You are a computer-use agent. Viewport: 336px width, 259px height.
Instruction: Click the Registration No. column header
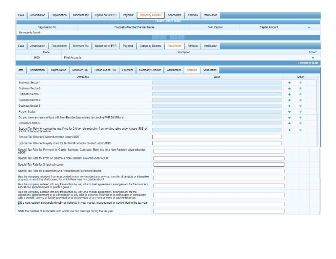47,28
